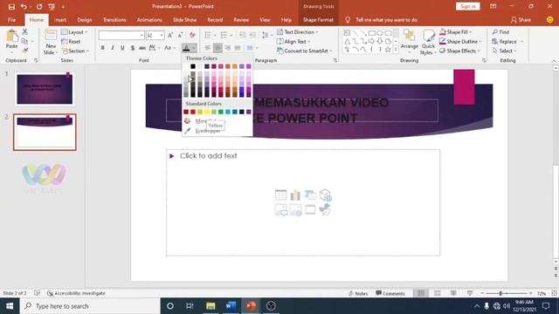Image resolution: width=559 pixels, height=314 pixels.
Task: Toggle Bold formatting
Action: coord(103,48)
